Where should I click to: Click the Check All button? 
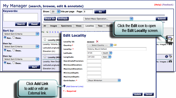tap(50, 19)
